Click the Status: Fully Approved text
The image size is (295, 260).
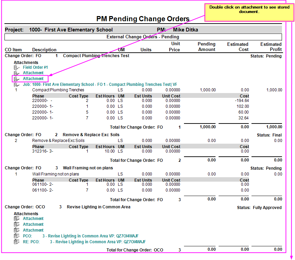point(259,208)
